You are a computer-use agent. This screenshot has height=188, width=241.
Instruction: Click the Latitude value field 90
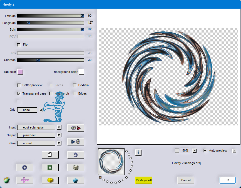[x=90, y=16]
